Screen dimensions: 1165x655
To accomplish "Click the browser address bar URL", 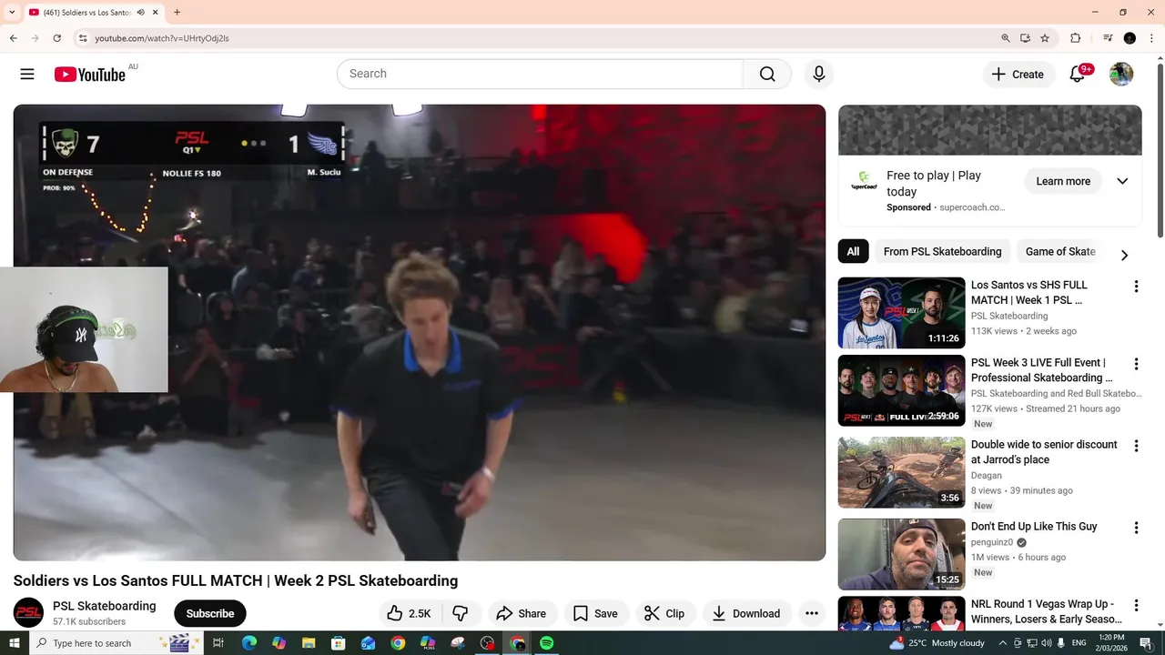I will coord(162,38).
